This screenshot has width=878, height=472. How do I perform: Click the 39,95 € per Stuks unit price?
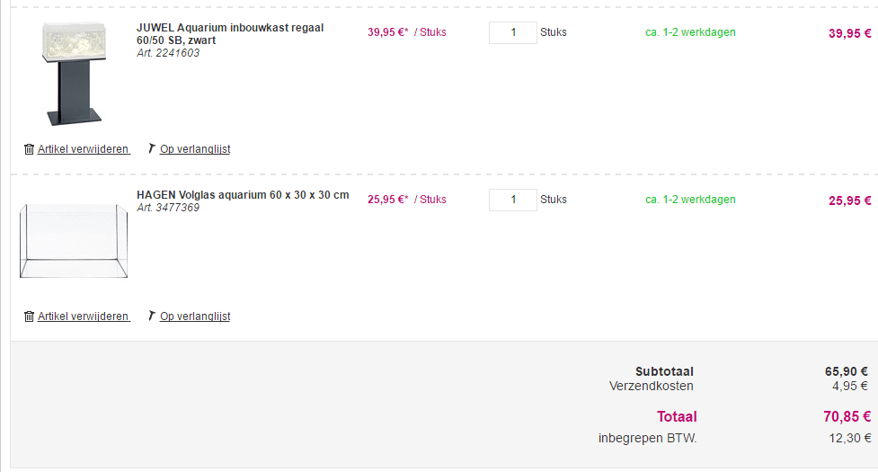click(406, 32)
